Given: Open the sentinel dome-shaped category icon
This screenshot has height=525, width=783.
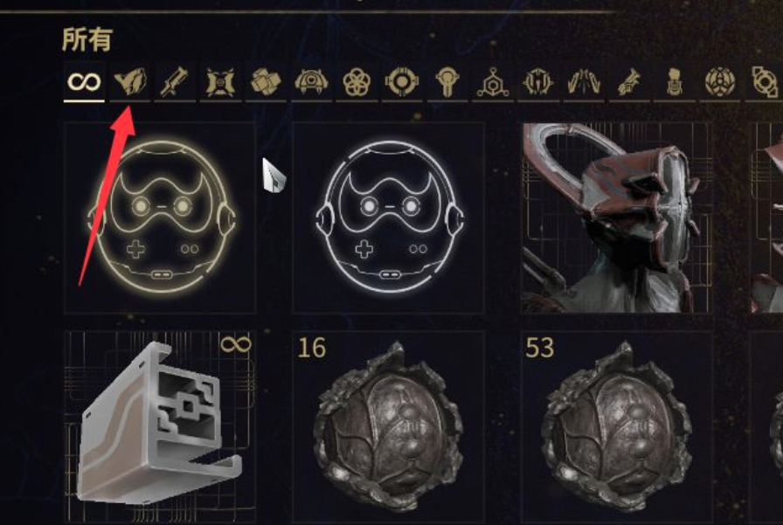Looking at the screenshot, I should [x=311, y=81].
